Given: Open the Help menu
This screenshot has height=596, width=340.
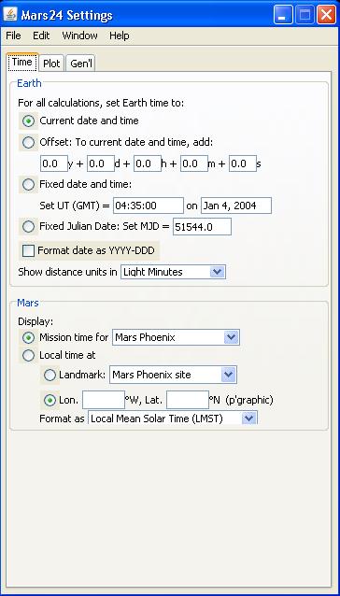Looking at the screenshot, I should click(120, 35).
